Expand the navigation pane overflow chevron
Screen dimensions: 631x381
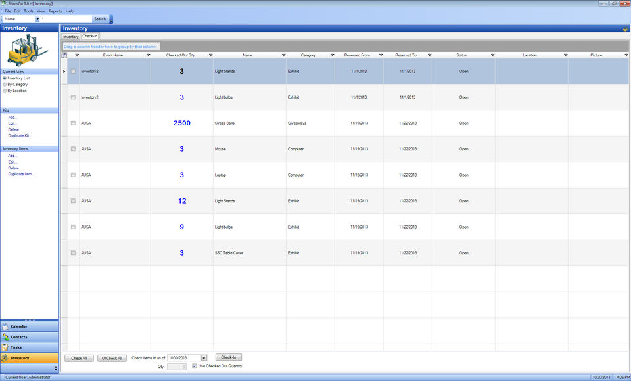click(x=55, y=368)
